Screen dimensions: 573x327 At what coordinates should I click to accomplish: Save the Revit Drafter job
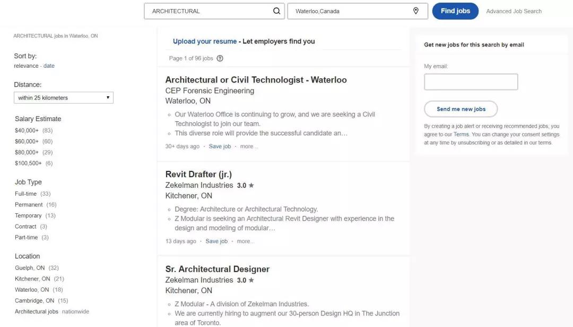[216, 241]
